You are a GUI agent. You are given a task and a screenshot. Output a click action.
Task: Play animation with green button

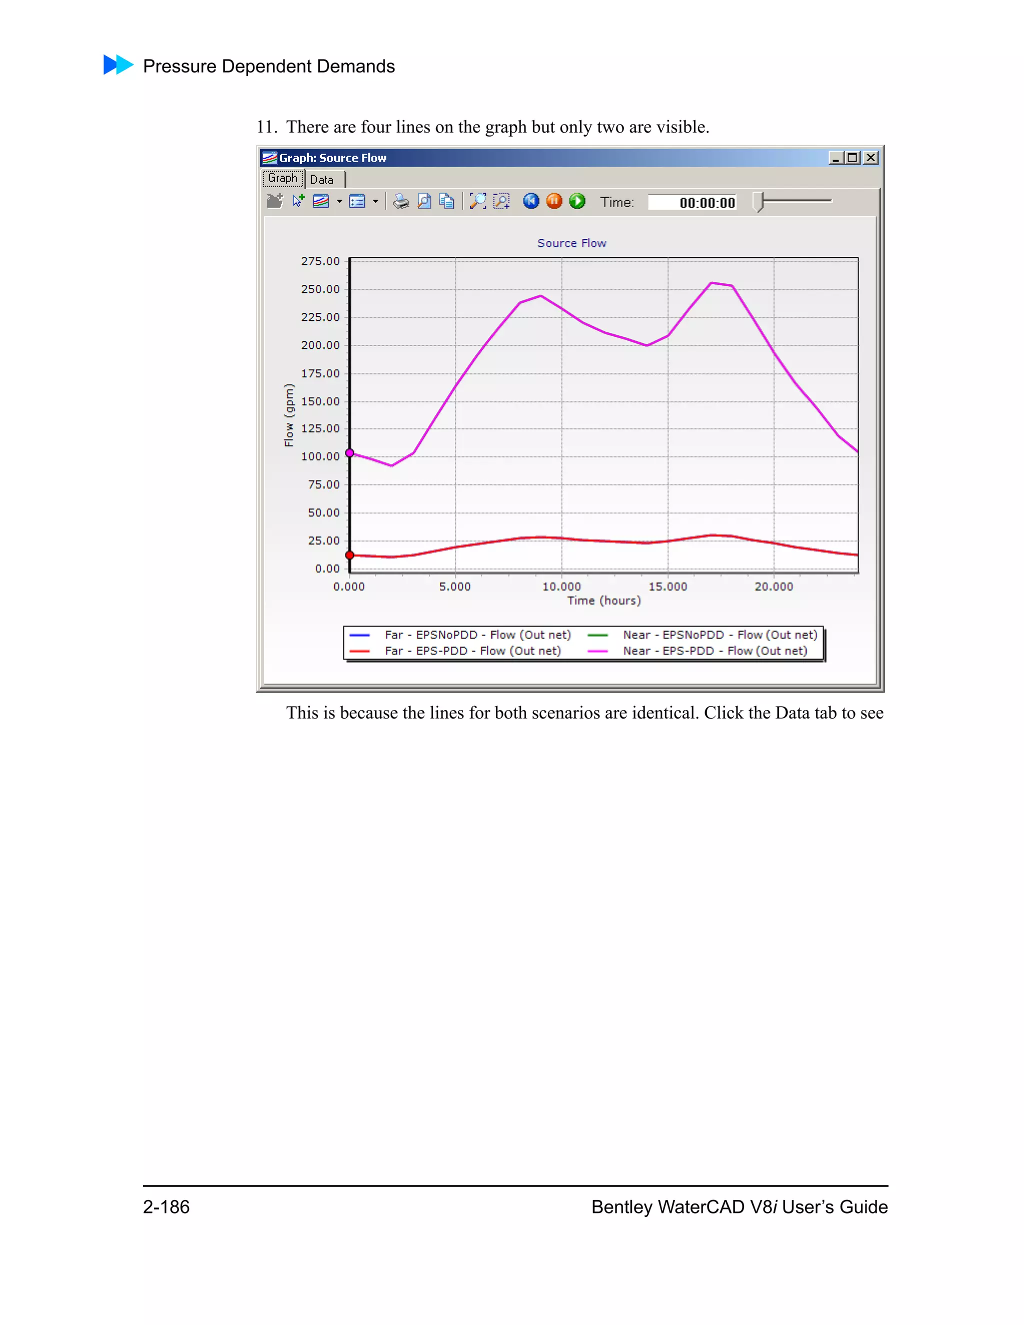(577, 201)
